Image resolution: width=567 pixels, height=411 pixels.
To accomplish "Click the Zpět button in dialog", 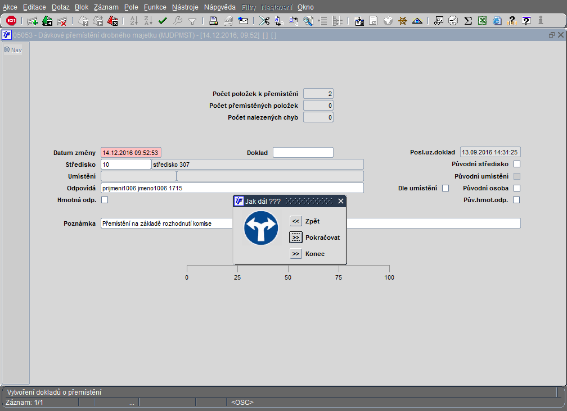I will pos(296,221).
